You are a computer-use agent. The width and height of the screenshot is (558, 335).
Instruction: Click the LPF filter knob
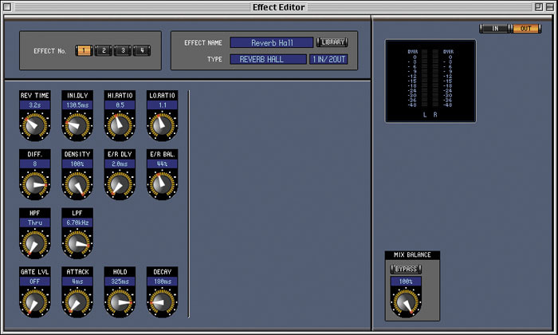[77, 243]
